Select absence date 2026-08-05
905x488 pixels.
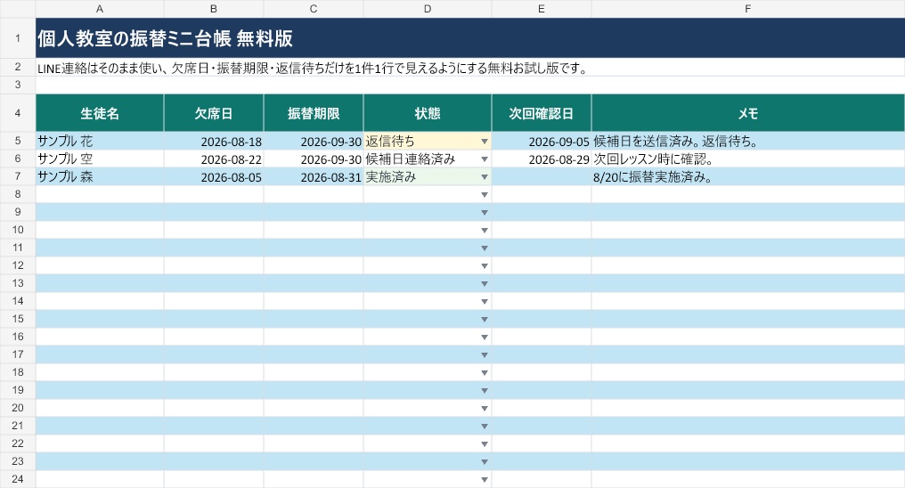[x=214, y=177]
